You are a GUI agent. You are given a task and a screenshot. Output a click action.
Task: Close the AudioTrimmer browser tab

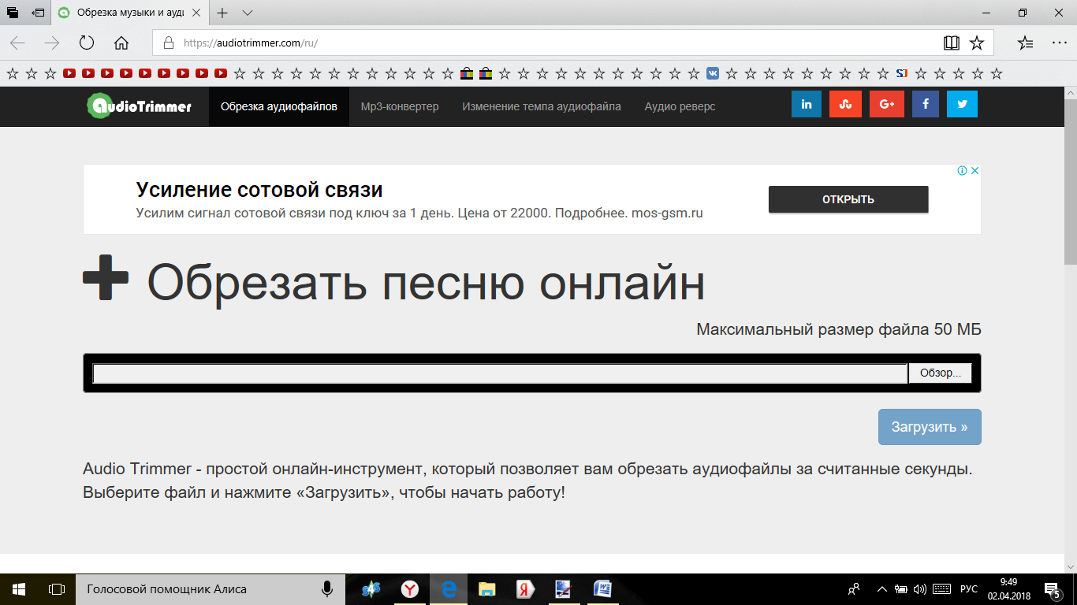tap(196, 13)
